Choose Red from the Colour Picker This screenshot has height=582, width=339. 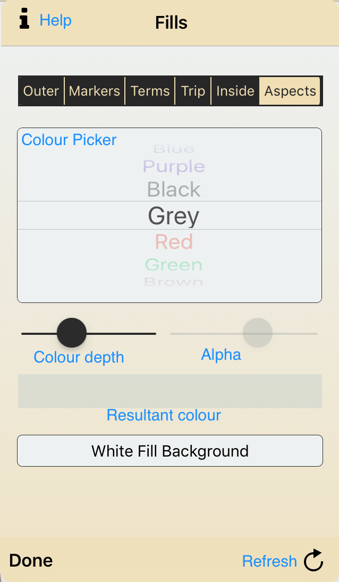173,242
